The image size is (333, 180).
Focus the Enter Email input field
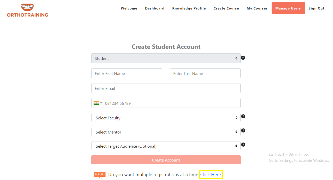click(166, 88)
